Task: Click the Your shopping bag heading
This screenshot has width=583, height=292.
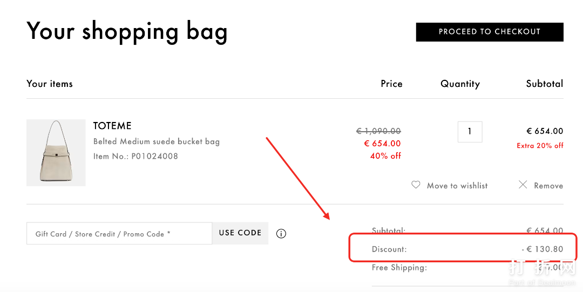Action: click(127, 31)
